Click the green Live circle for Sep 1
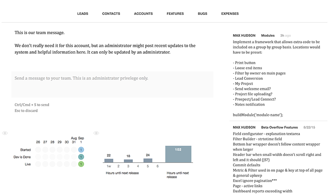The height and width of the screenshot is (194, 330). (x=81, y=164)
